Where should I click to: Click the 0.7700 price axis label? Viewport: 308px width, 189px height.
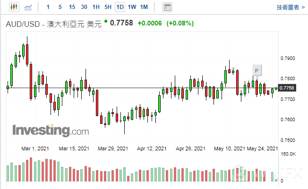coord(288,99)
